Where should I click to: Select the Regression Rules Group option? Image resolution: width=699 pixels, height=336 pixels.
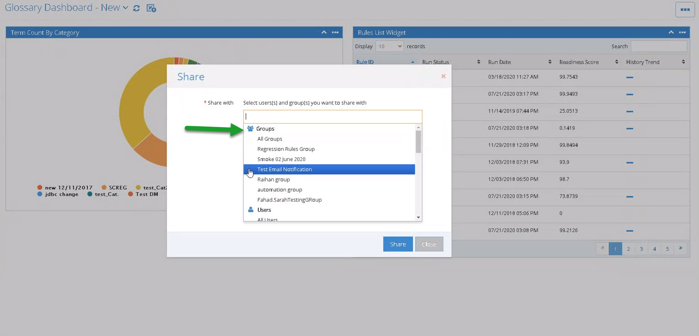click(286, 149)
